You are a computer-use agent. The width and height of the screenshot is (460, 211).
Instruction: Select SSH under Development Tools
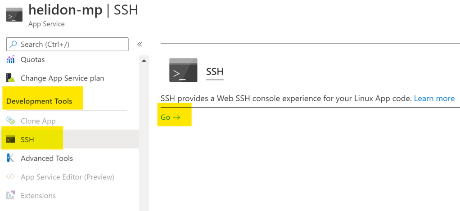coord(27,139)
